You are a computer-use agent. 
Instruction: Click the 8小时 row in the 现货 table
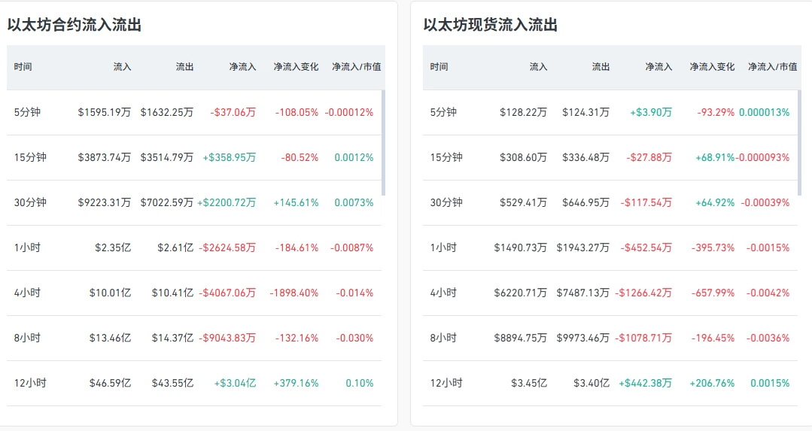610,338
